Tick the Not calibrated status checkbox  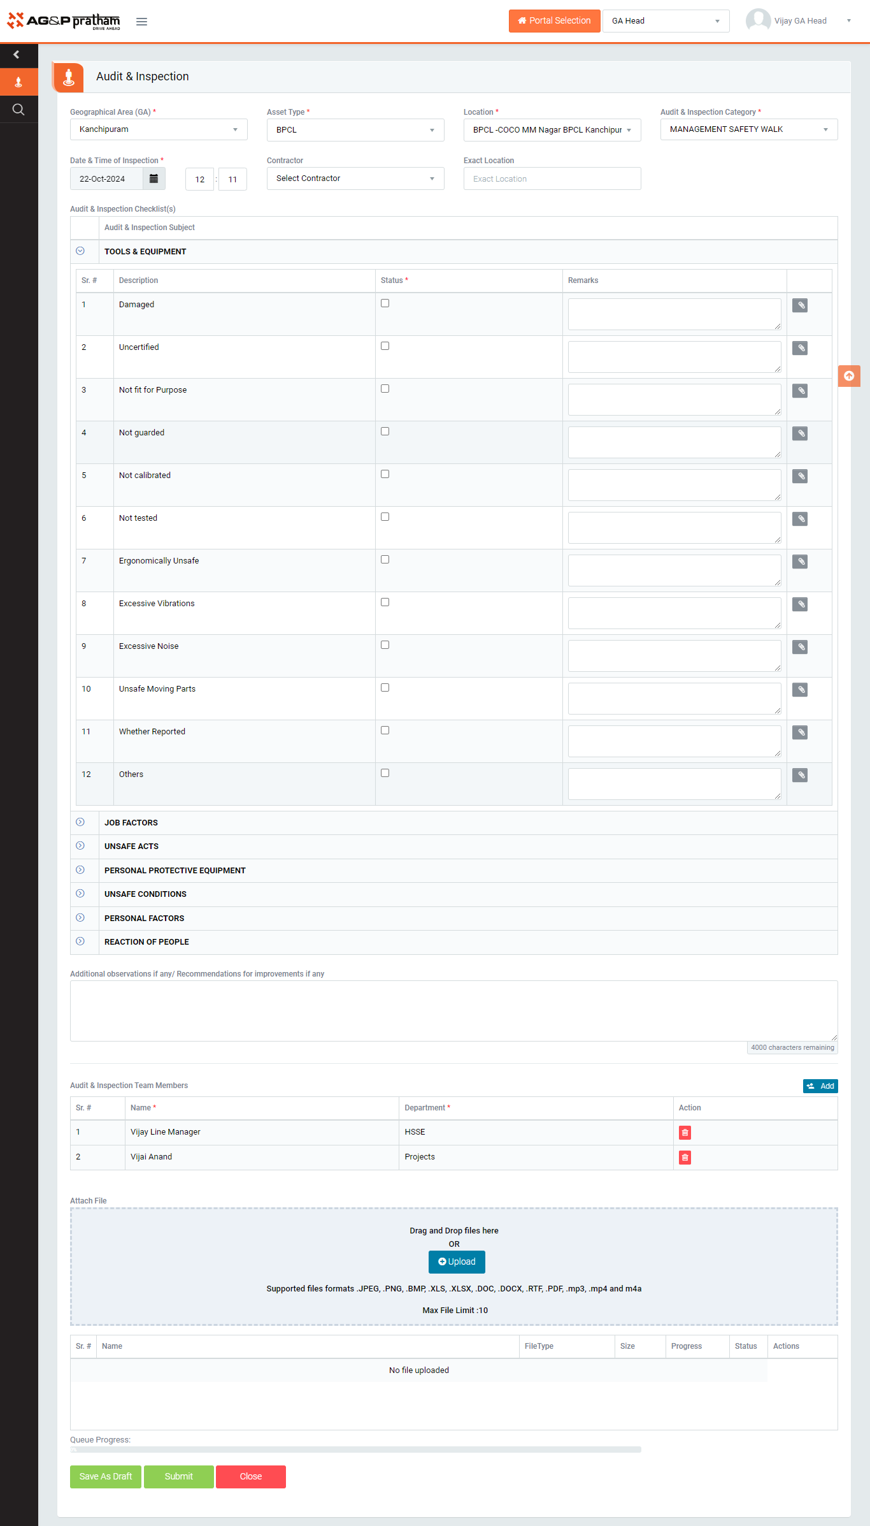[385, 474]
